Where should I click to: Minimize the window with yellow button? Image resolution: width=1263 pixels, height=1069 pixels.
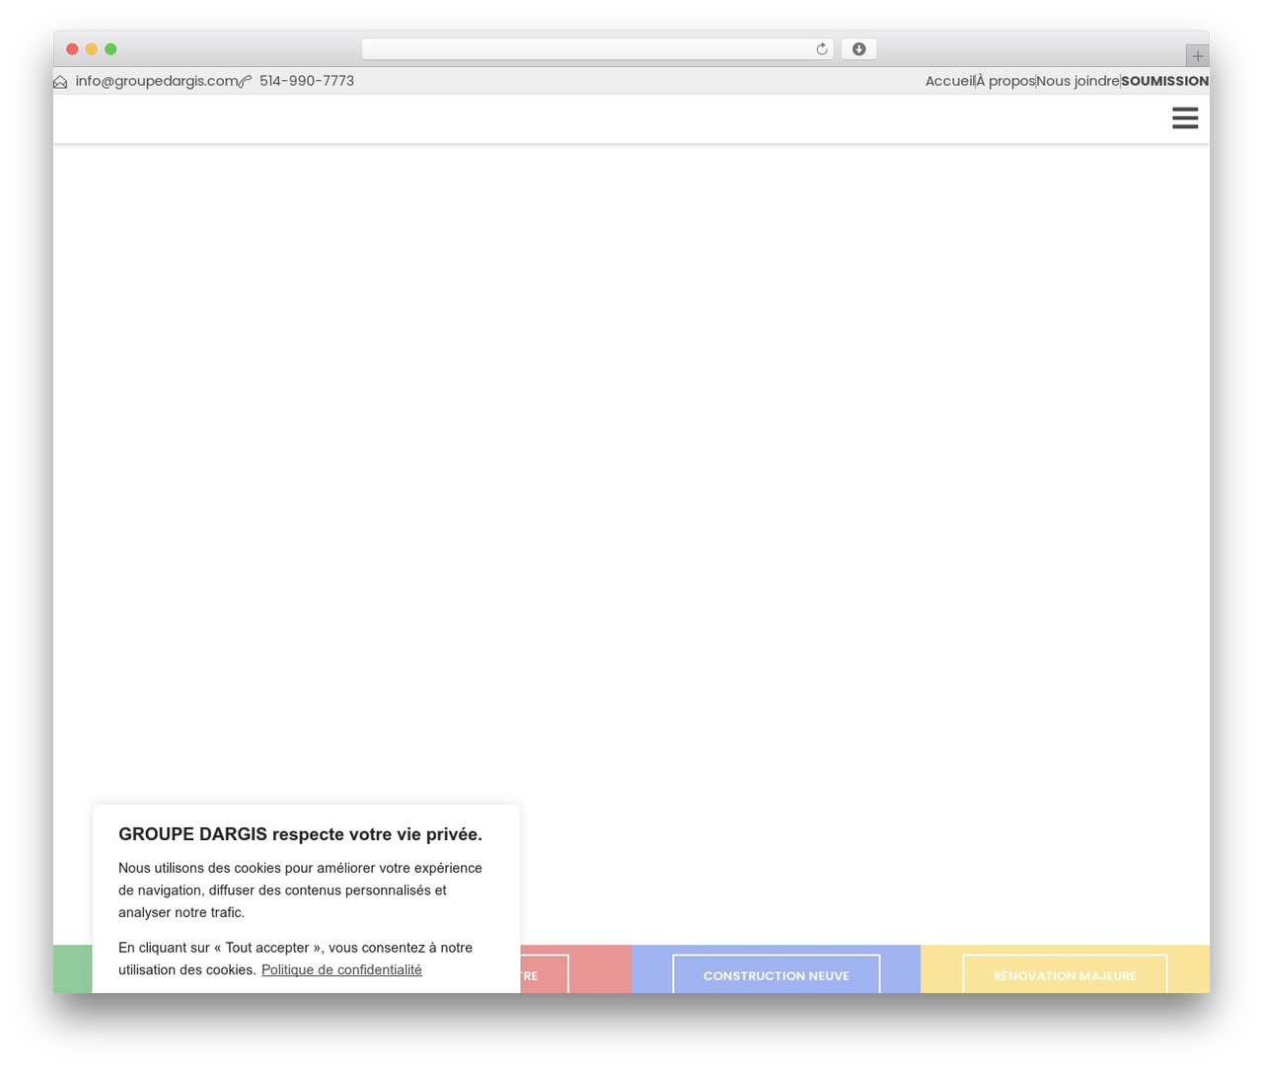(x=92, y=49)
